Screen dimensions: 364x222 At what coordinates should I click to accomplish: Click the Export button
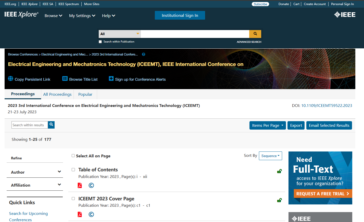click(296, 125)
